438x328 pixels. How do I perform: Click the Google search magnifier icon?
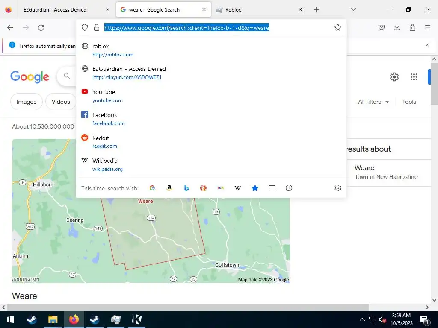point(67,76)
